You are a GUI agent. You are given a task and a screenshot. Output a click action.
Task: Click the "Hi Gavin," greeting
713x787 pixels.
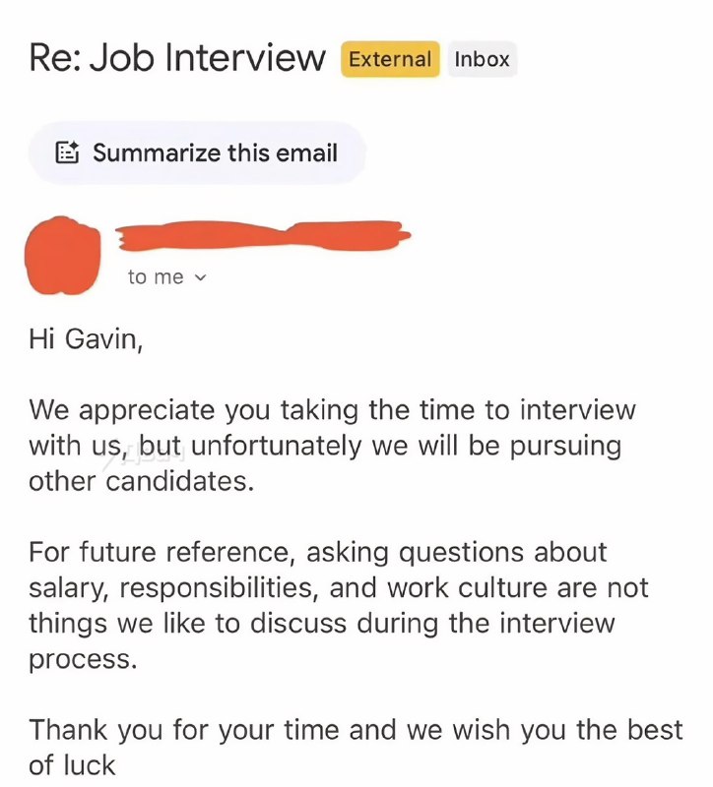coord(87,340)
